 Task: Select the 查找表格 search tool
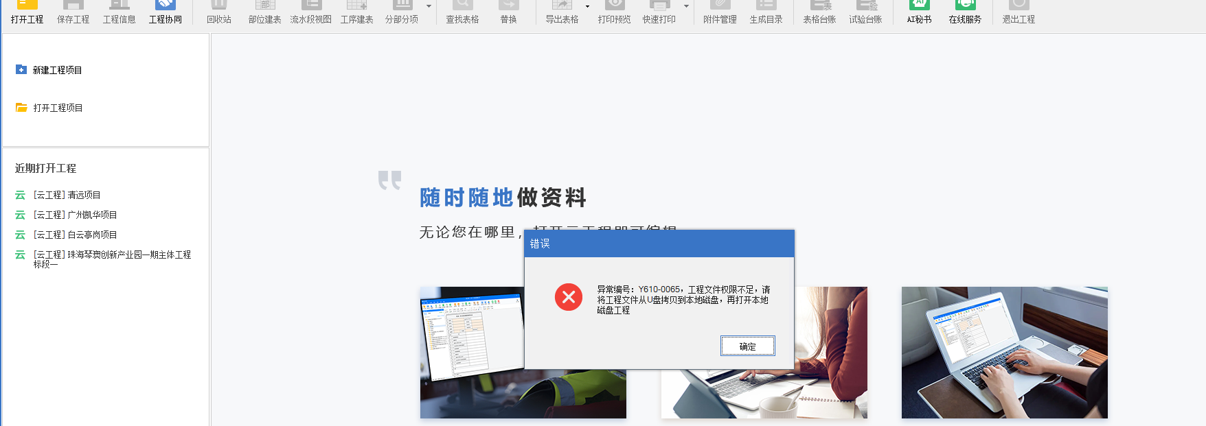462,12
